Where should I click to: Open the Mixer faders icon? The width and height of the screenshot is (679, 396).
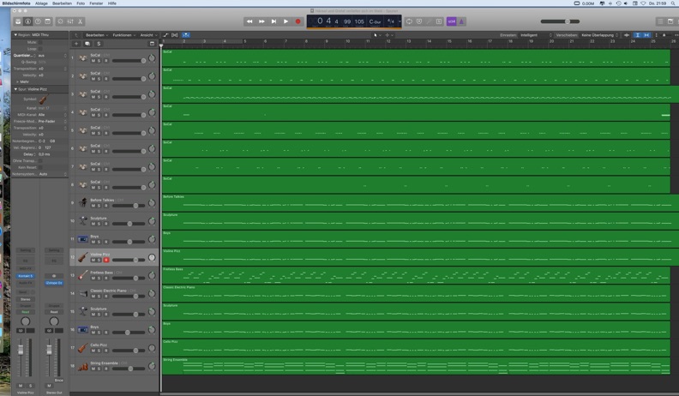pyautogui.click(x=70, y=21)
